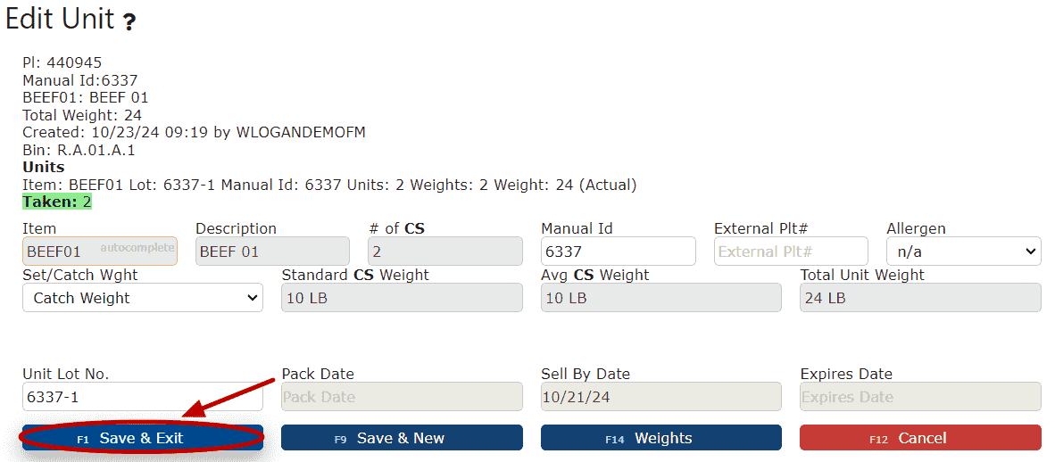Screen dimensions: 1055x462
Task: Click the # of CS field
Action: (445, 252)
